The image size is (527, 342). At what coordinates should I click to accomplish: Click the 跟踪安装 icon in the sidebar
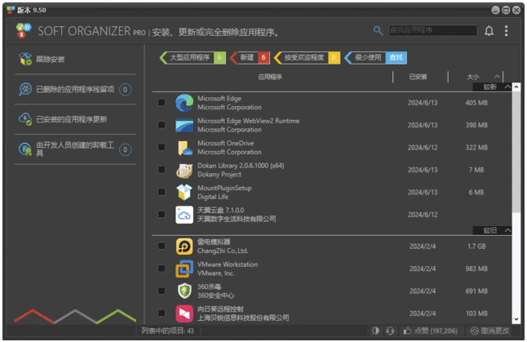[x=24, y=60]
